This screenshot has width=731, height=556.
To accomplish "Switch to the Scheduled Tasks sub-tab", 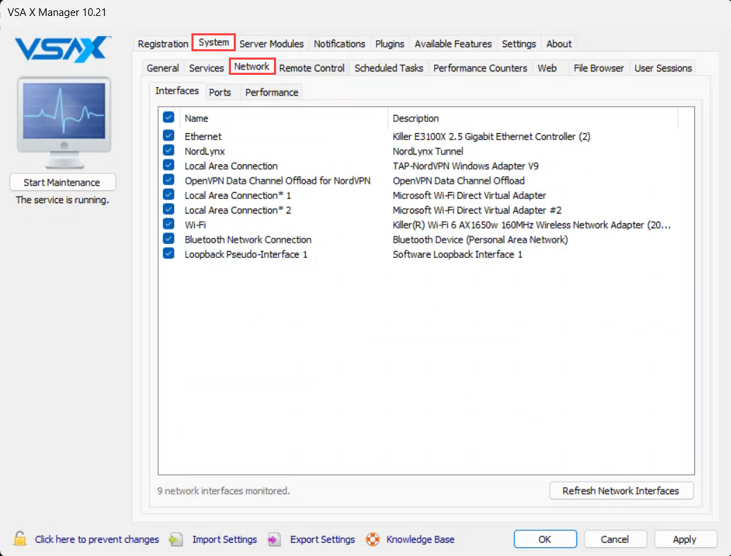I will click(x=389, y=68).
